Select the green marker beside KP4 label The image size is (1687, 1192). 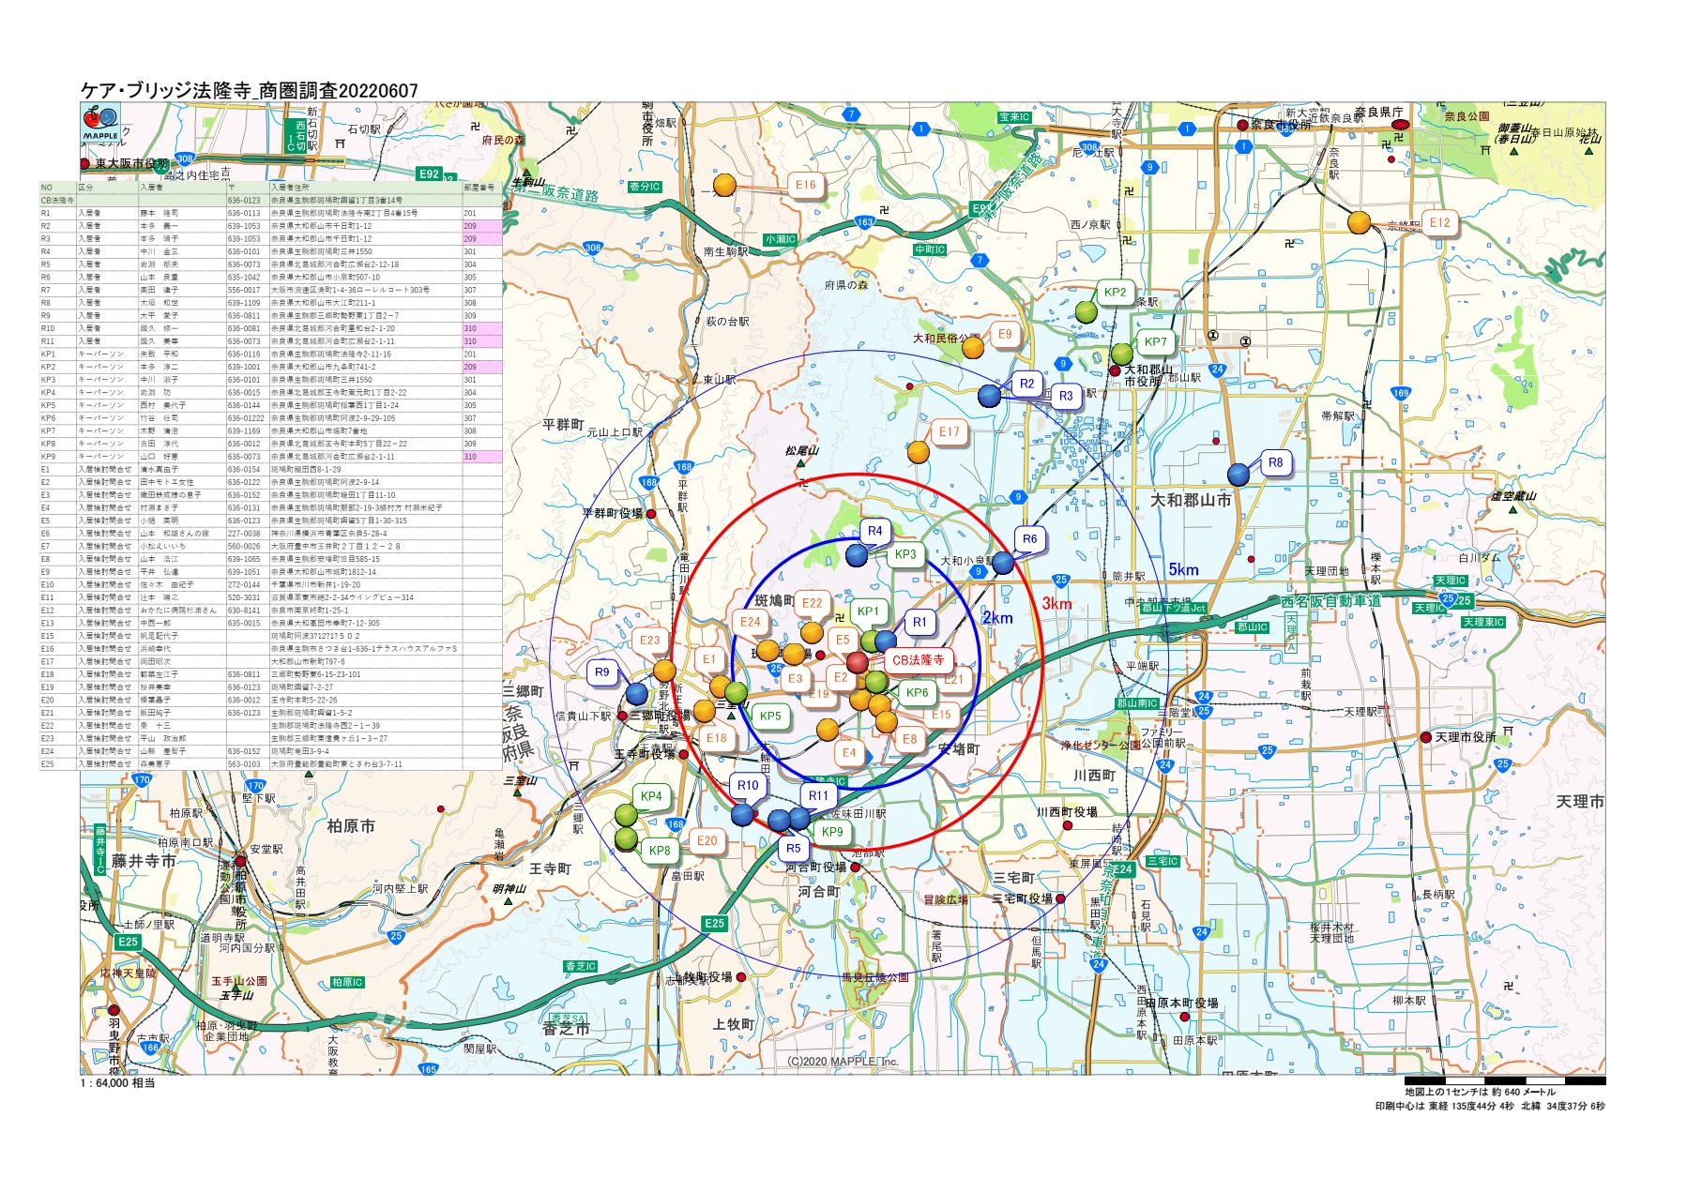626,814
